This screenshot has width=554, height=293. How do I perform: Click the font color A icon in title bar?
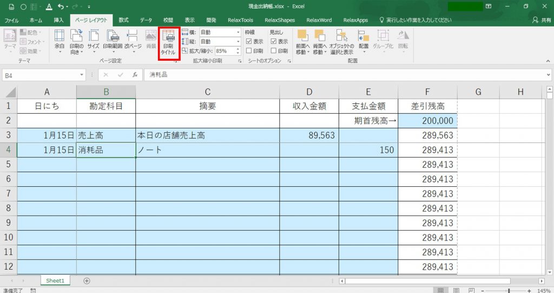pyautogui.click(x=49, y=6)
